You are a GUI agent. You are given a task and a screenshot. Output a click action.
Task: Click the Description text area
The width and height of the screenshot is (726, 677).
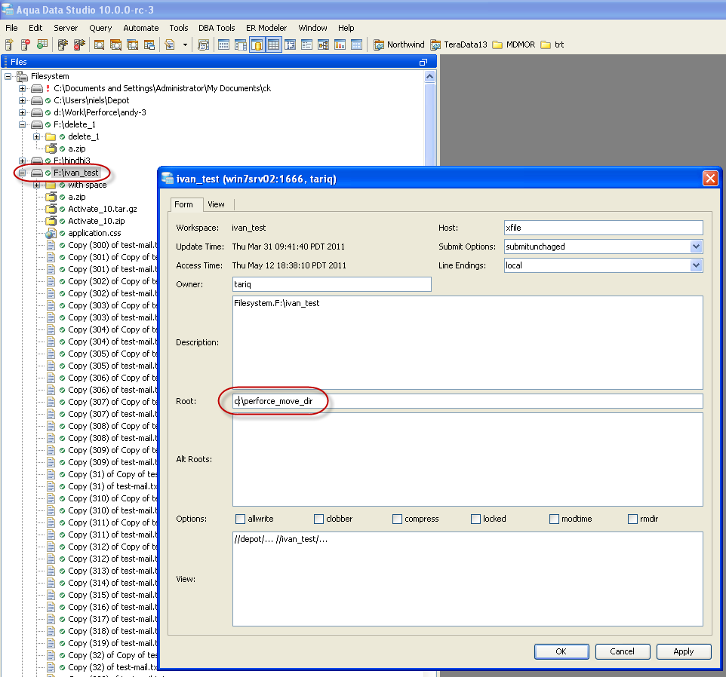tap(468, 343)
